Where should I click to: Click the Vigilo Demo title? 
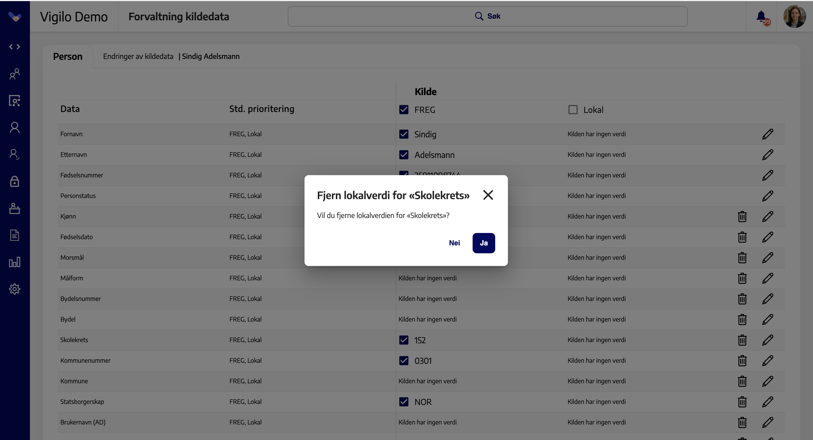pyautogui.click(x=74, y=17)
